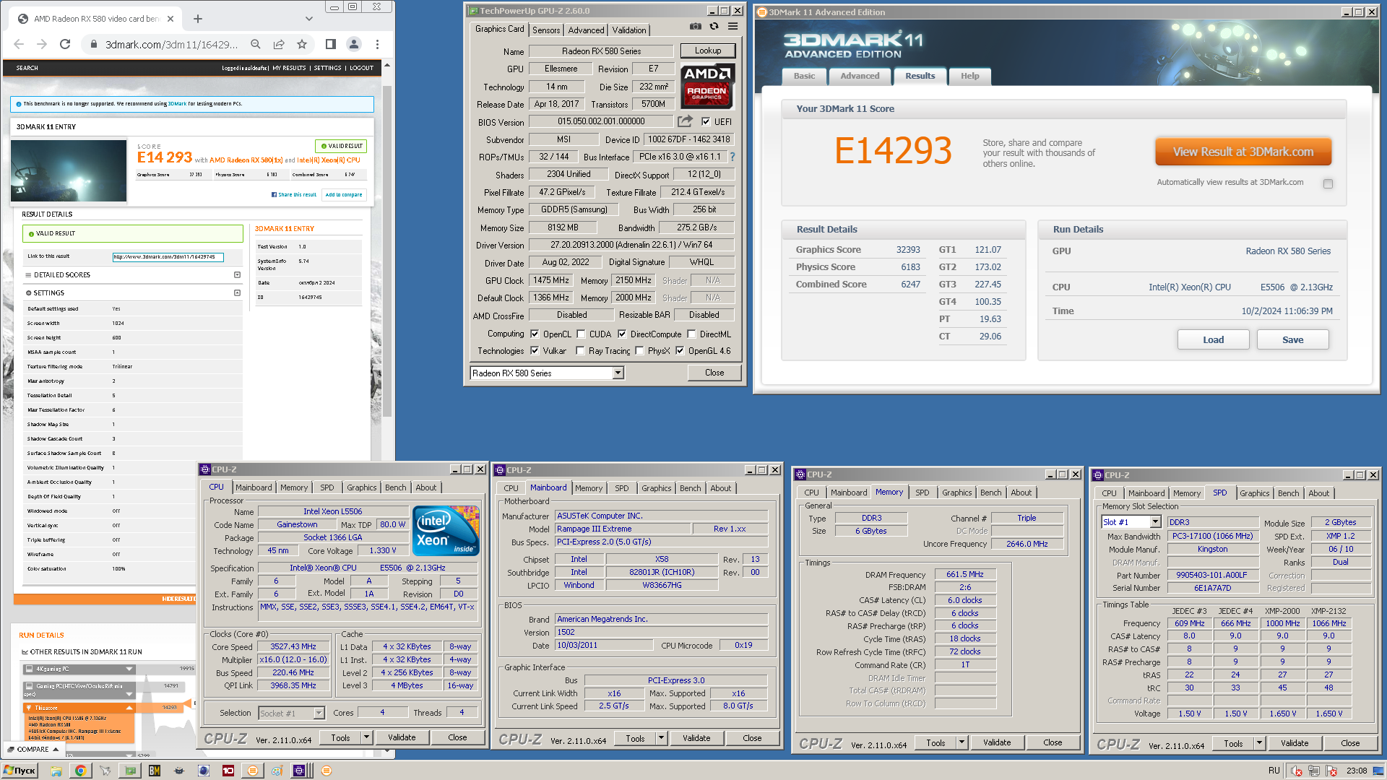Click the Bus Interface question mark help
Image resolution: width=1387 pixels, height=780 pixels.
[x=733, y=157]
